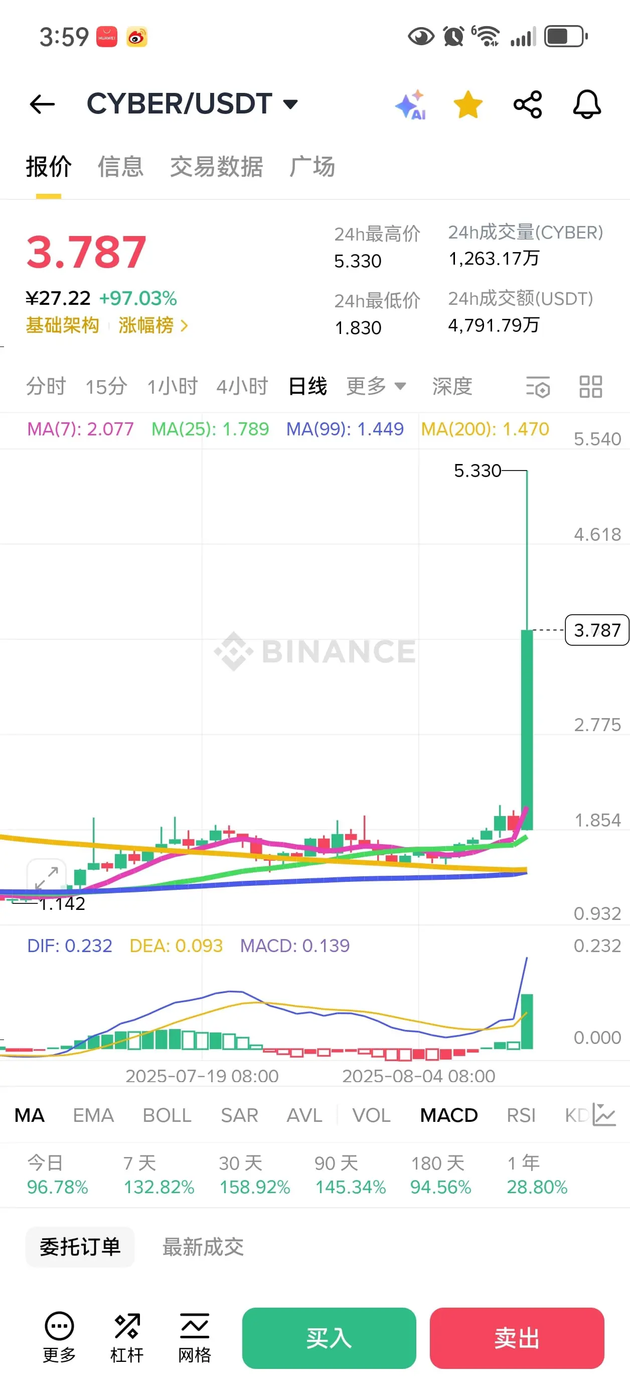630x1386 pixels.
Task: Select the 日线 chart interval
Action: (307, 386)
